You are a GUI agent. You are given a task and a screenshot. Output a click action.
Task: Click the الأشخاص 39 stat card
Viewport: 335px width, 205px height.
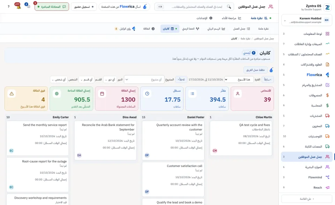click(252, 99)
